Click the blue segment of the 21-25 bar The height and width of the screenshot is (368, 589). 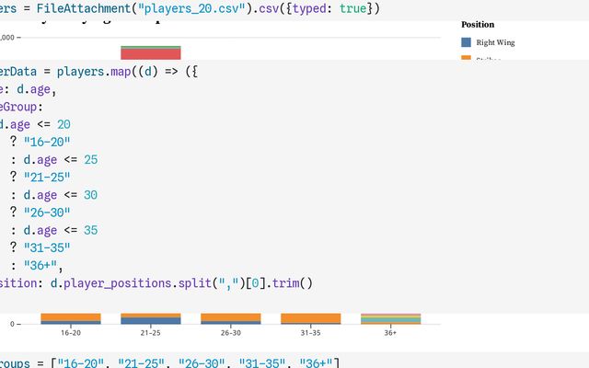click(x=151, y=321)
